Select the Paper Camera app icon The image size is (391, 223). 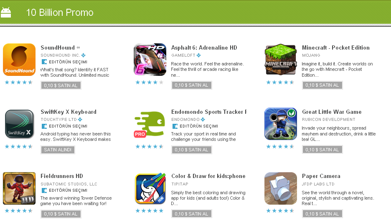281,188
